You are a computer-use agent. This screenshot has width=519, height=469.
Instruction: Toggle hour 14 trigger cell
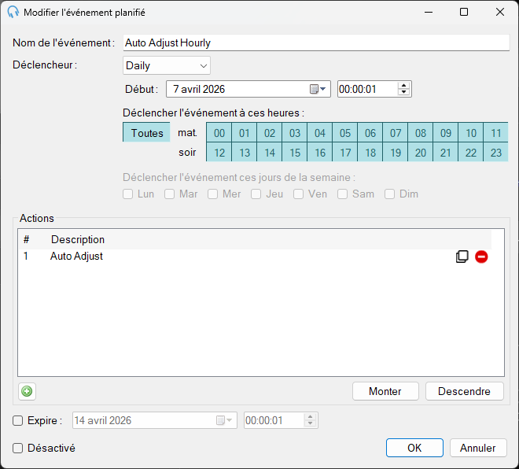point(270,153)
